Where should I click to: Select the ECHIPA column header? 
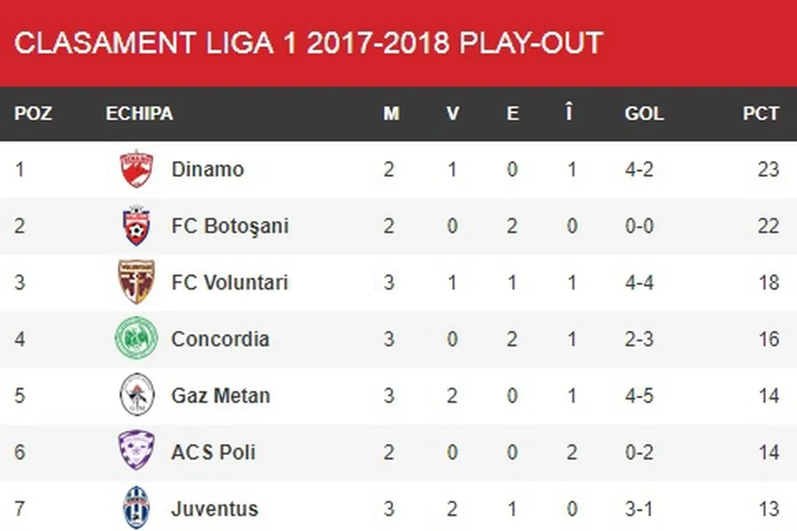pyautogui.click(x=139, y=114)
